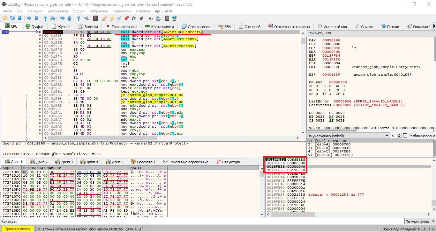Switch to the SEH tab
436x232 pixels.
[224, 26]
